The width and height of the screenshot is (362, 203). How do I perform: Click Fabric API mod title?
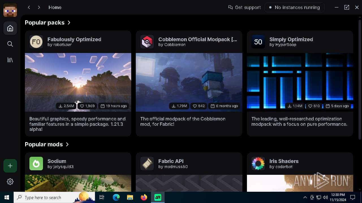pyautogui.click(x=171, y=161)
